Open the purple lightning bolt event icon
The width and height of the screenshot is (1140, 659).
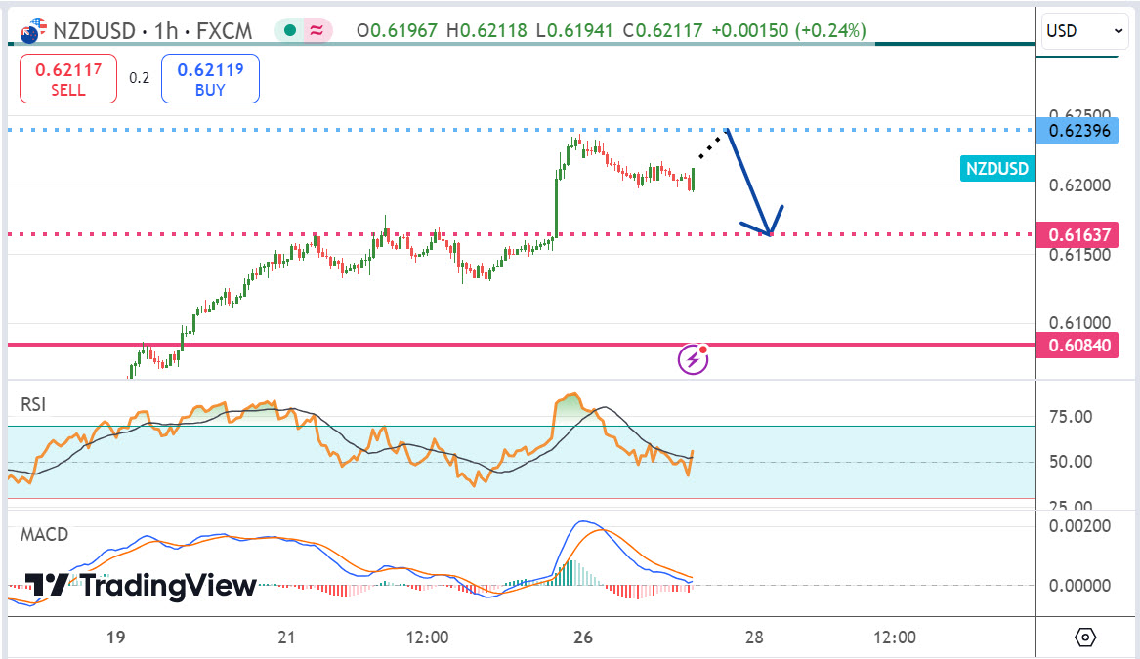(x=693, y=359)
